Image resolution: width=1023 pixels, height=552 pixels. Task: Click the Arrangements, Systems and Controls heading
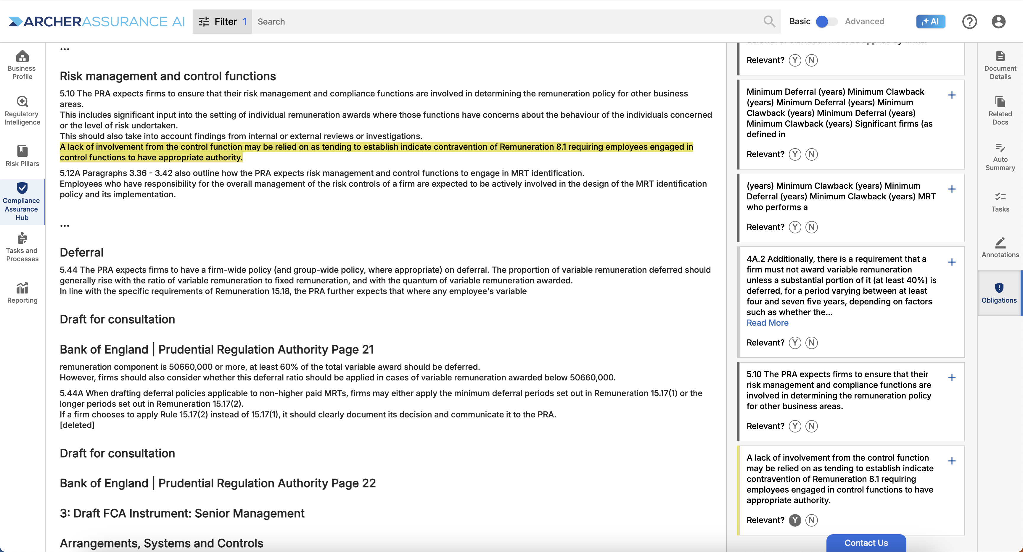pos(161,543)
